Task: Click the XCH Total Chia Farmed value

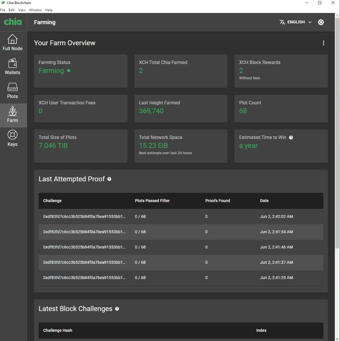Action: tap(141, 71)
